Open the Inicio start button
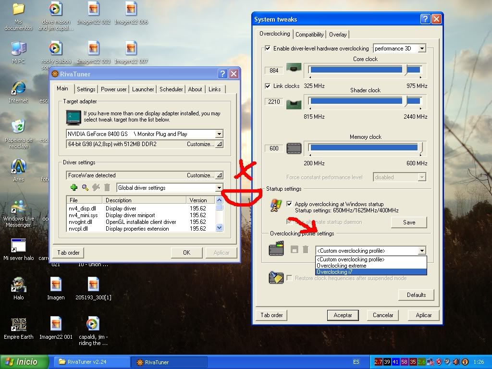 click(x=25, y=362)
